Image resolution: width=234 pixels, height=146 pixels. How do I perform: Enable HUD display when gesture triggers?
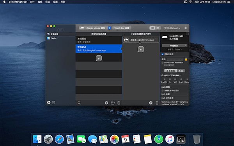click(163, 90)
